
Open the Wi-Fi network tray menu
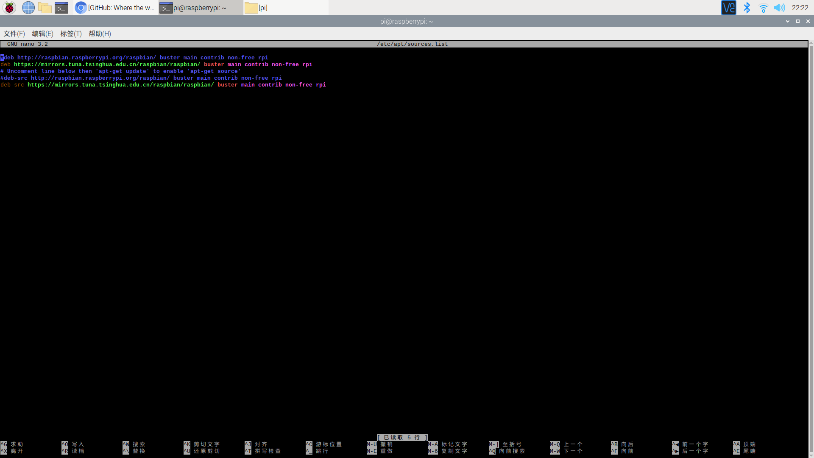pos(763,8)
